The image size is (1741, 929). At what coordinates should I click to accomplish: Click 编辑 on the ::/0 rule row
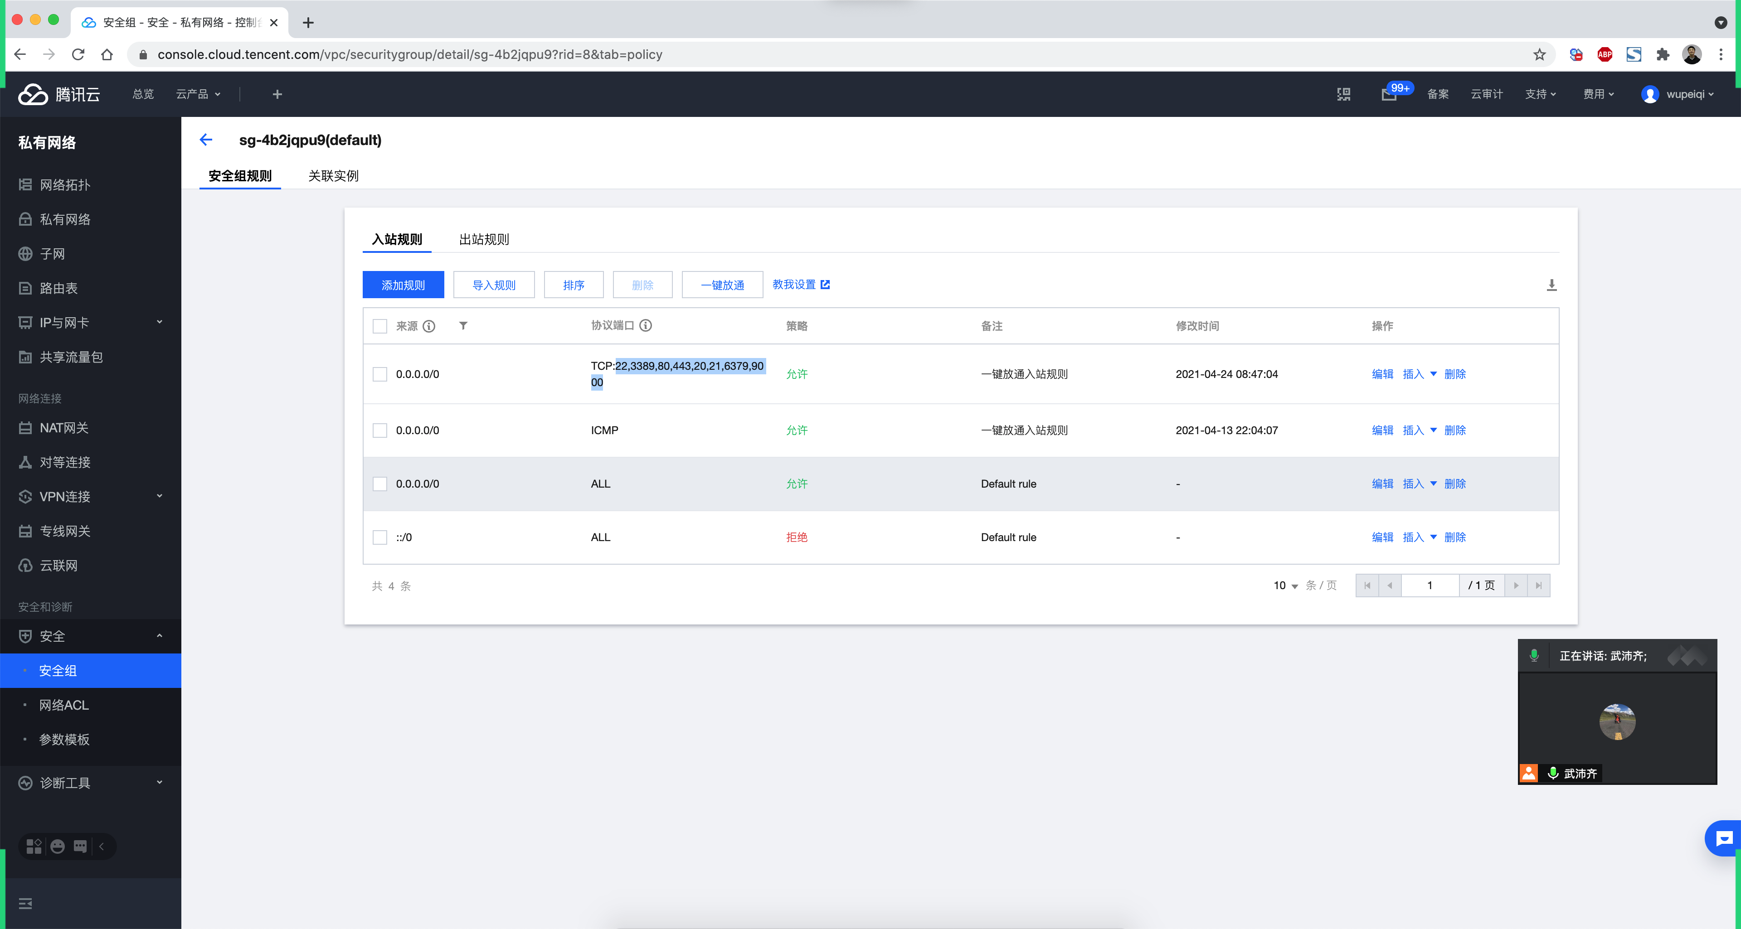tap(1383, 537)
